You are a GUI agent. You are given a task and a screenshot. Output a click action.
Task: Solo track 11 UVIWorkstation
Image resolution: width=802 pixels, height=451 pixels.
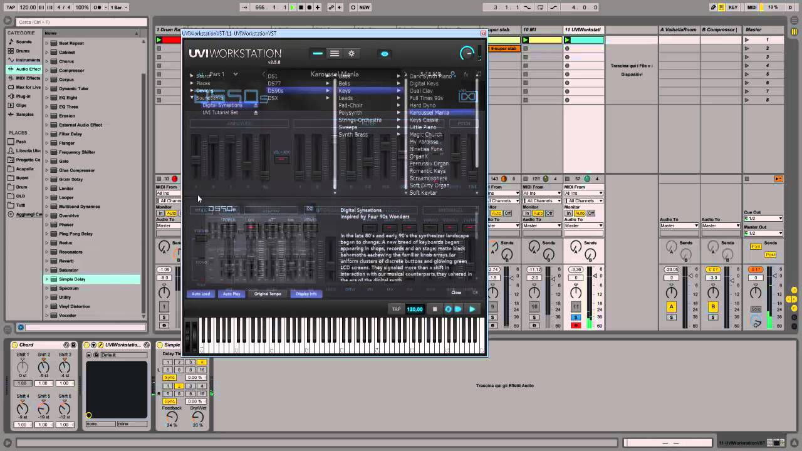pyautogui.click(x=576, y=318)
